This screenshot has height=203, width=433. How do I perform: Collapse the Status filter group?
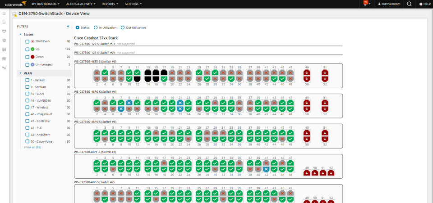pyautogui.click(x=20, y=34)
